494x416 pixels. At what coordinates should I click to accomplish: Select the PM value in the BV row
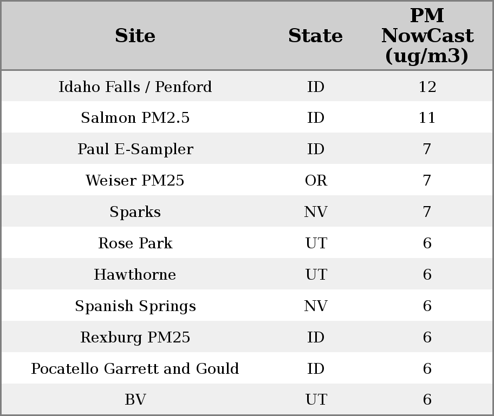427,400
